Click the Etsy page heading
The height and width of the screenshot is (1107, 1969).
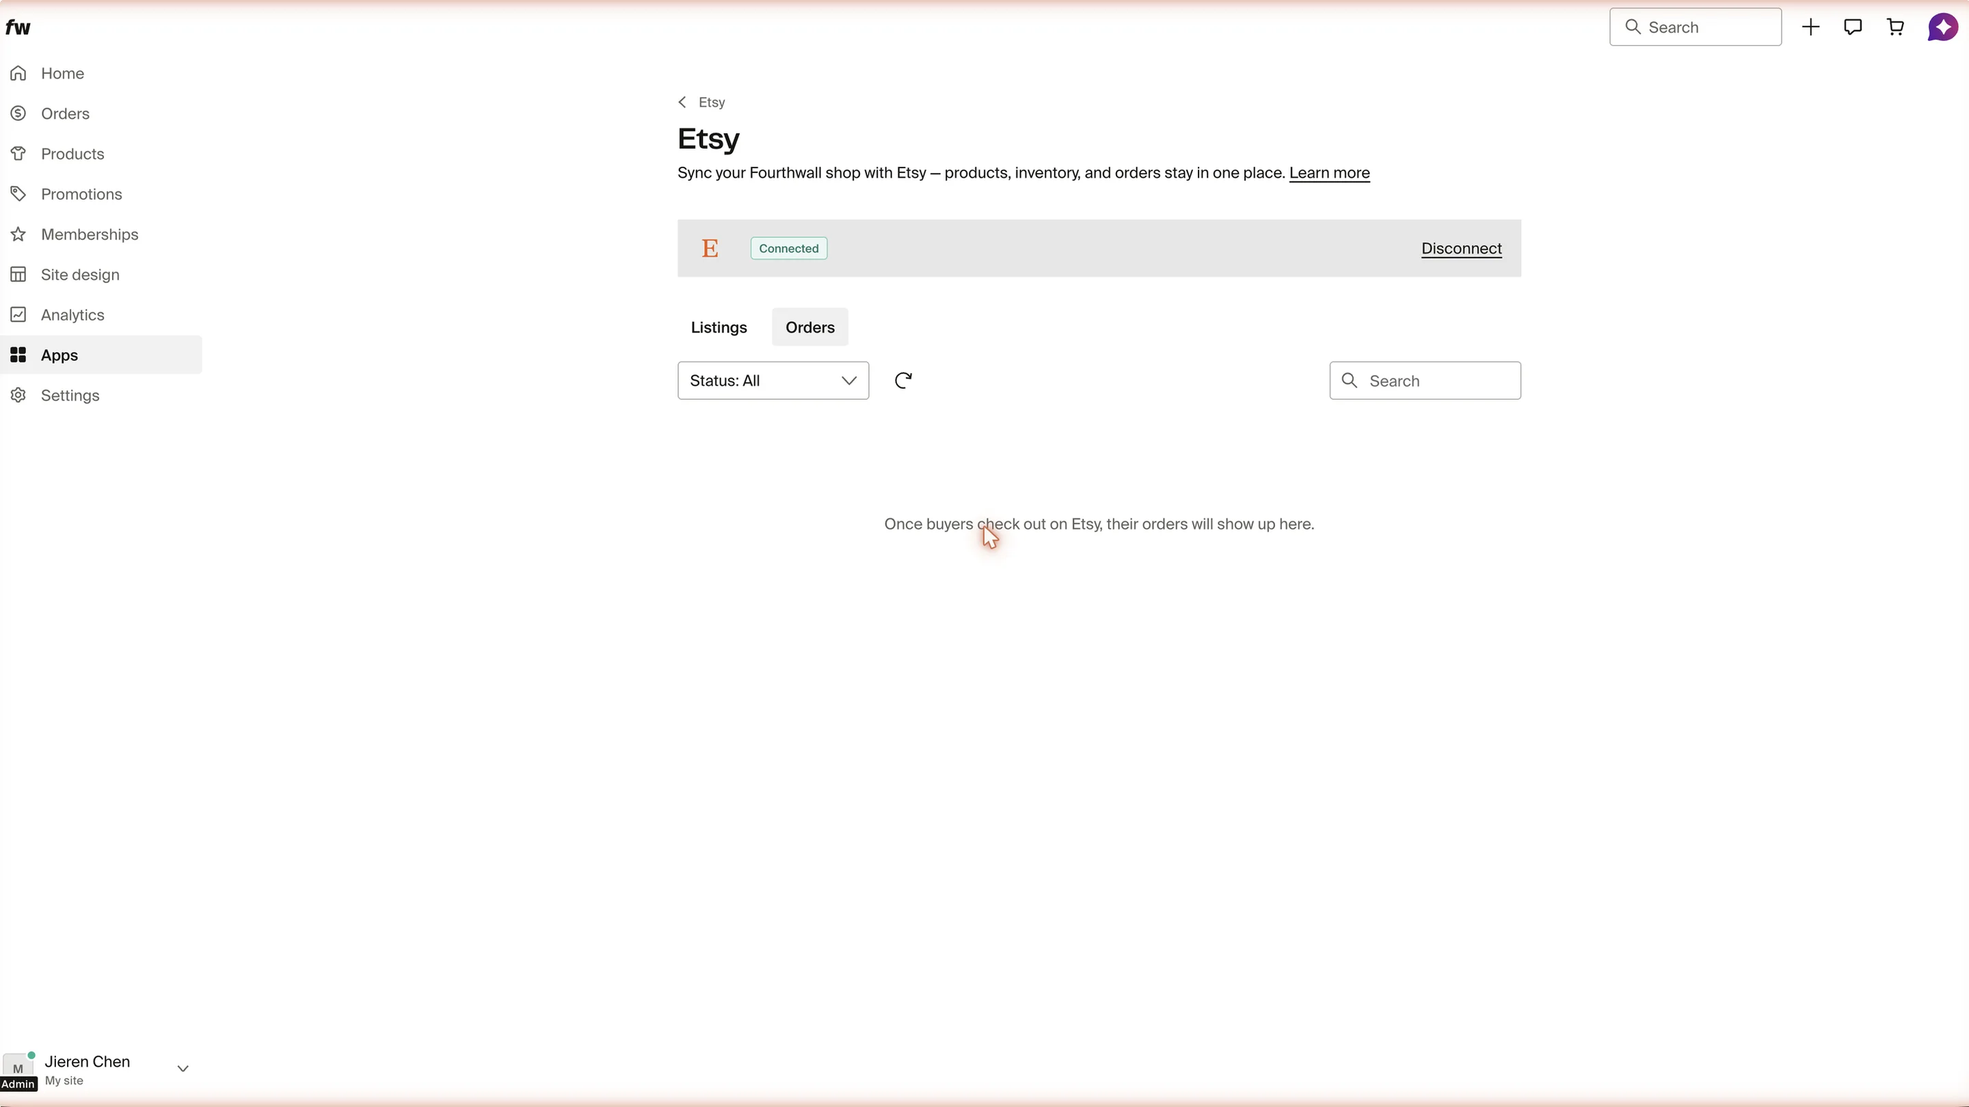pyautogui.click(x=708, y=139)
